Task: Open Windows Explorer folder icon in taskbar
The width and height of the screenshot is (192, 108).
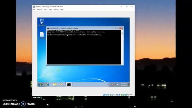Action: pos(55,85)
